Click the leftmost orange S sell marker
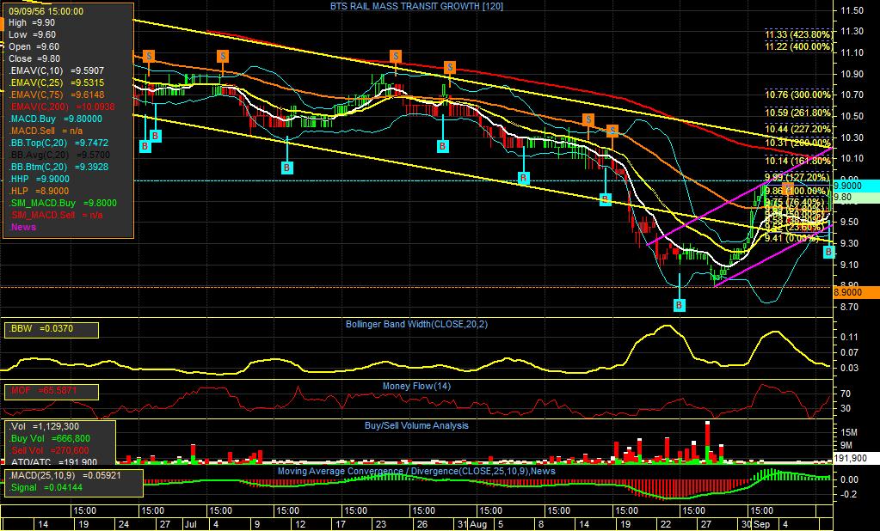This screenshot has height=531, width=880. pyautogui.click(x=149, y=56)
